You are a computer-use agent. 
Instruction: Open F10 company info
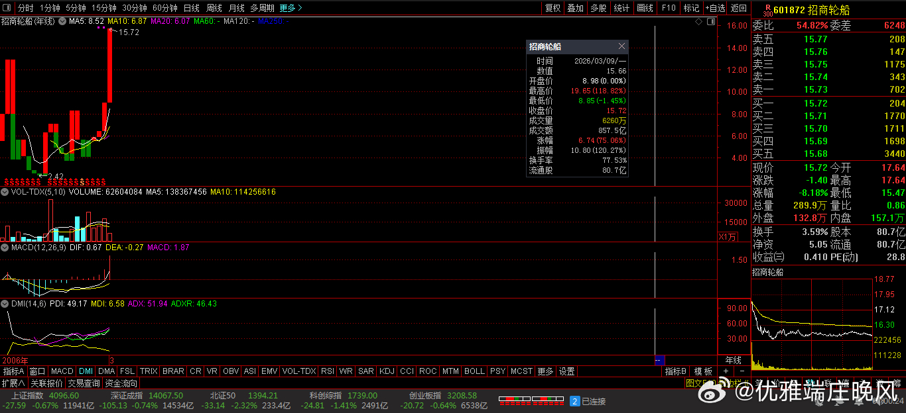pyautogui.click(x=669, y=8)
